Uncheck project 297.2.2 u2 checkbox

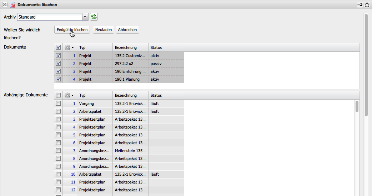[58, 64]
